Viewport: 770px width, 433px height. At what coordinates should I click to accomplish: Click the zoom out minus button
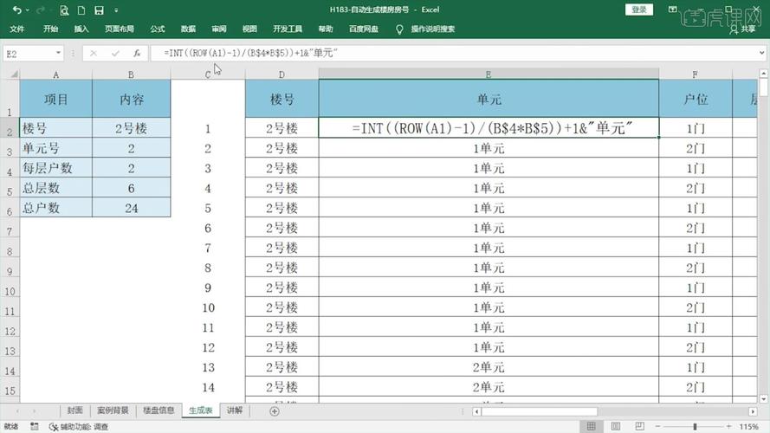pyautogui.click(x=658, y=426)
